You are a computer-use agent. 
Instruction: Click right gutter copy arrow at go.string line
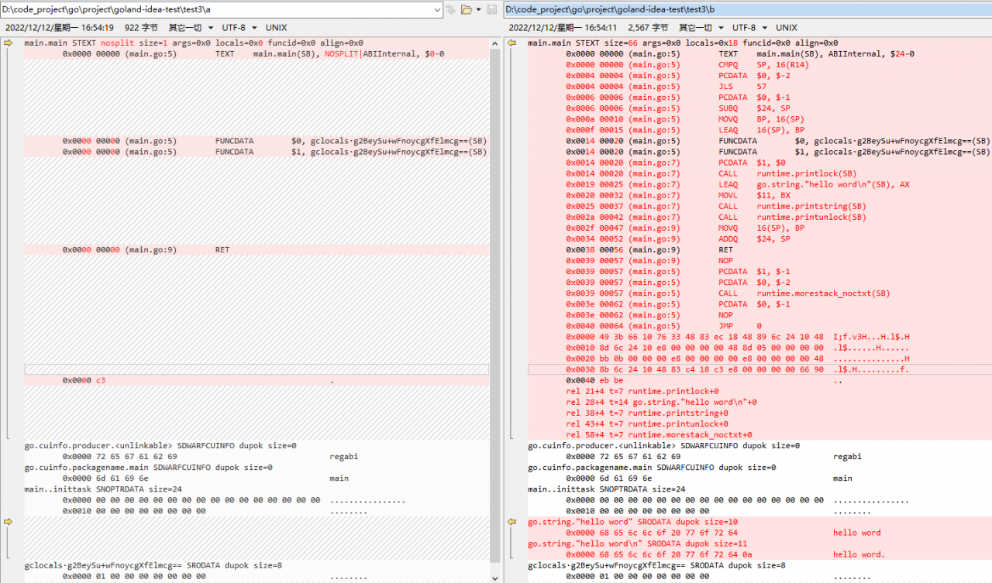click(511, 522)
